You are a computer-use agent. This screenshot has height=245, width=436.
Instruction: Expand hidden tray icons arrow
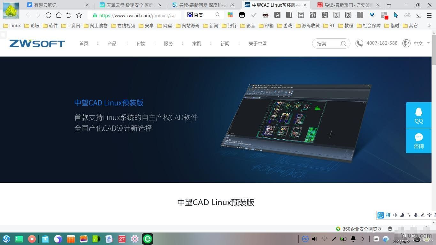click(363, 239)
